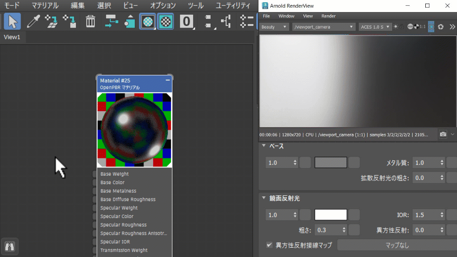Click the black-white checker circle icon
This screenshot has height=257, width=457.
click(x=416, y=27)
